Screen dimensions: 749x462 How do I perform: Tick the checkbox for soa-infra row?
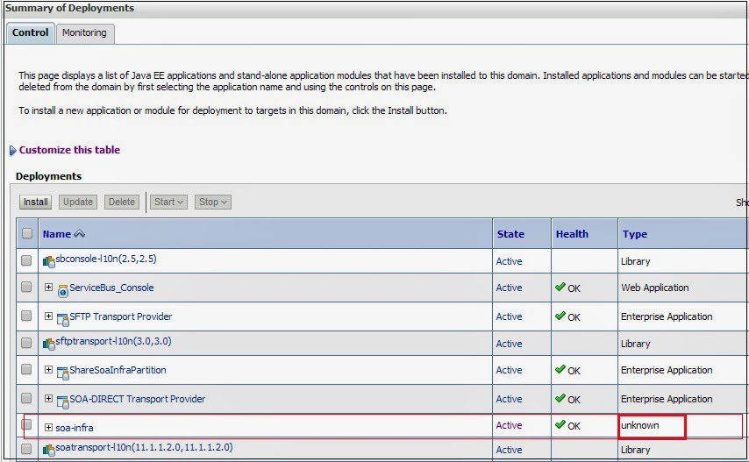click(x=26, y=423)
